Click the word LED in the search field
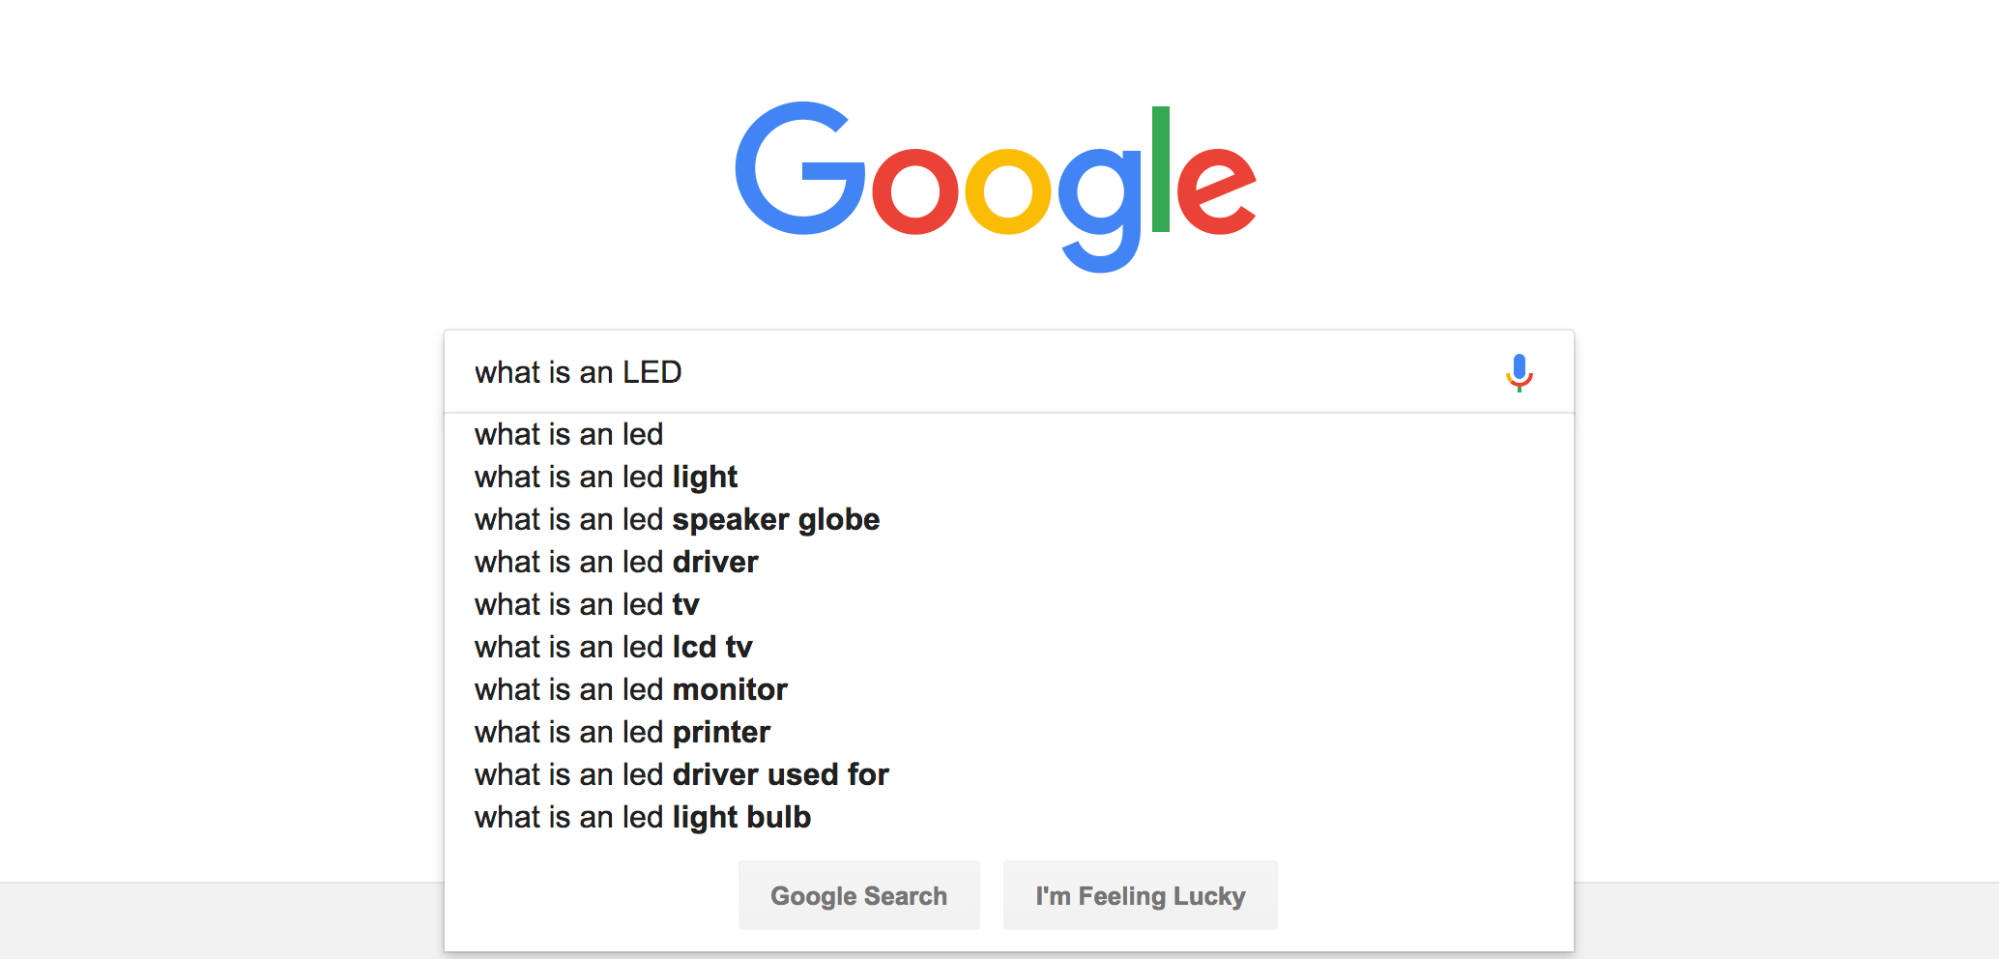1999x959 pixels. [x=652, y=372]
